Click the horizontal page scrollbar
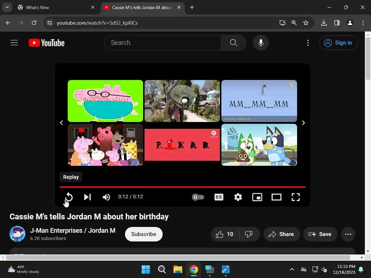Screen dimensions: 371x278 pyautogui.click(x=178, y=257)
